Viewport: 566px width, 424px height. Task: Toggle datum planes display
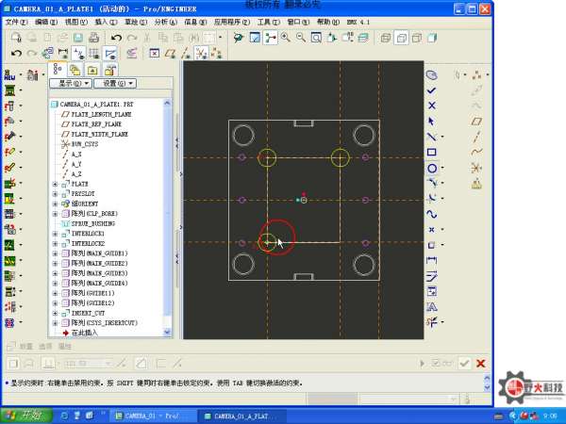(170, 54)
